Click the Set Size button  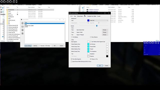tap(35, 46)
